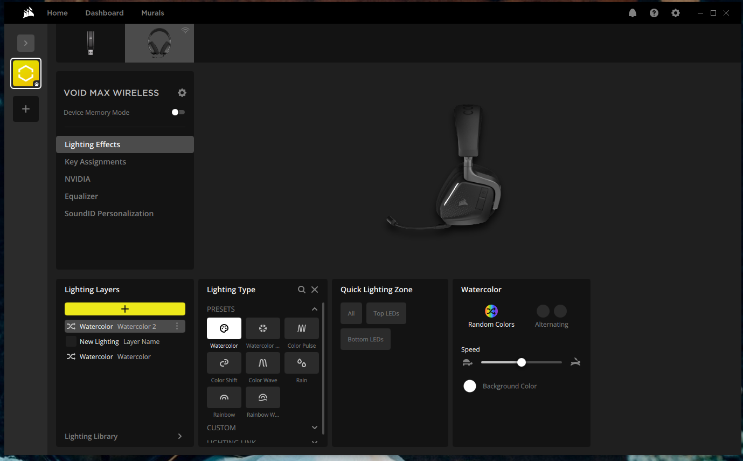This screenshot has height=461, width=743.
Task: Choose the Rain lighting effect
Action: [301, 363]
